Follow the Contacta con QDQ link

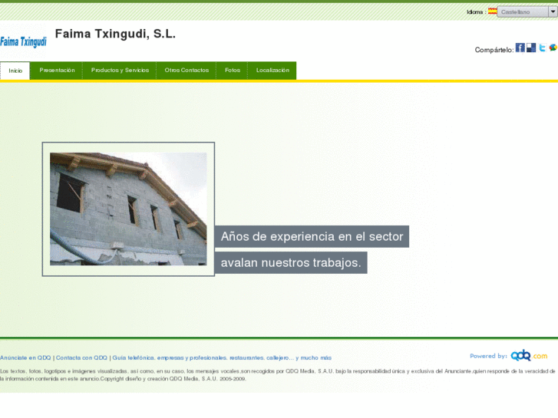pos(81,357)
